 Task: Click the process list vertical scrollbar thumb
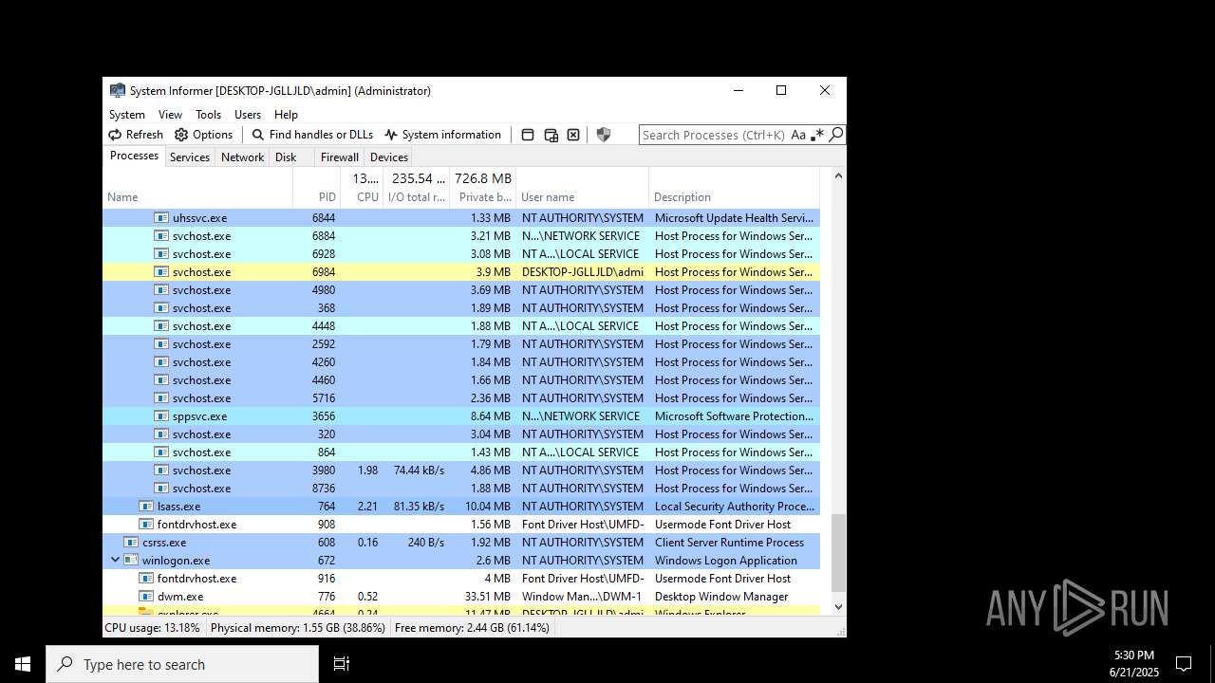tap(838, 553)
